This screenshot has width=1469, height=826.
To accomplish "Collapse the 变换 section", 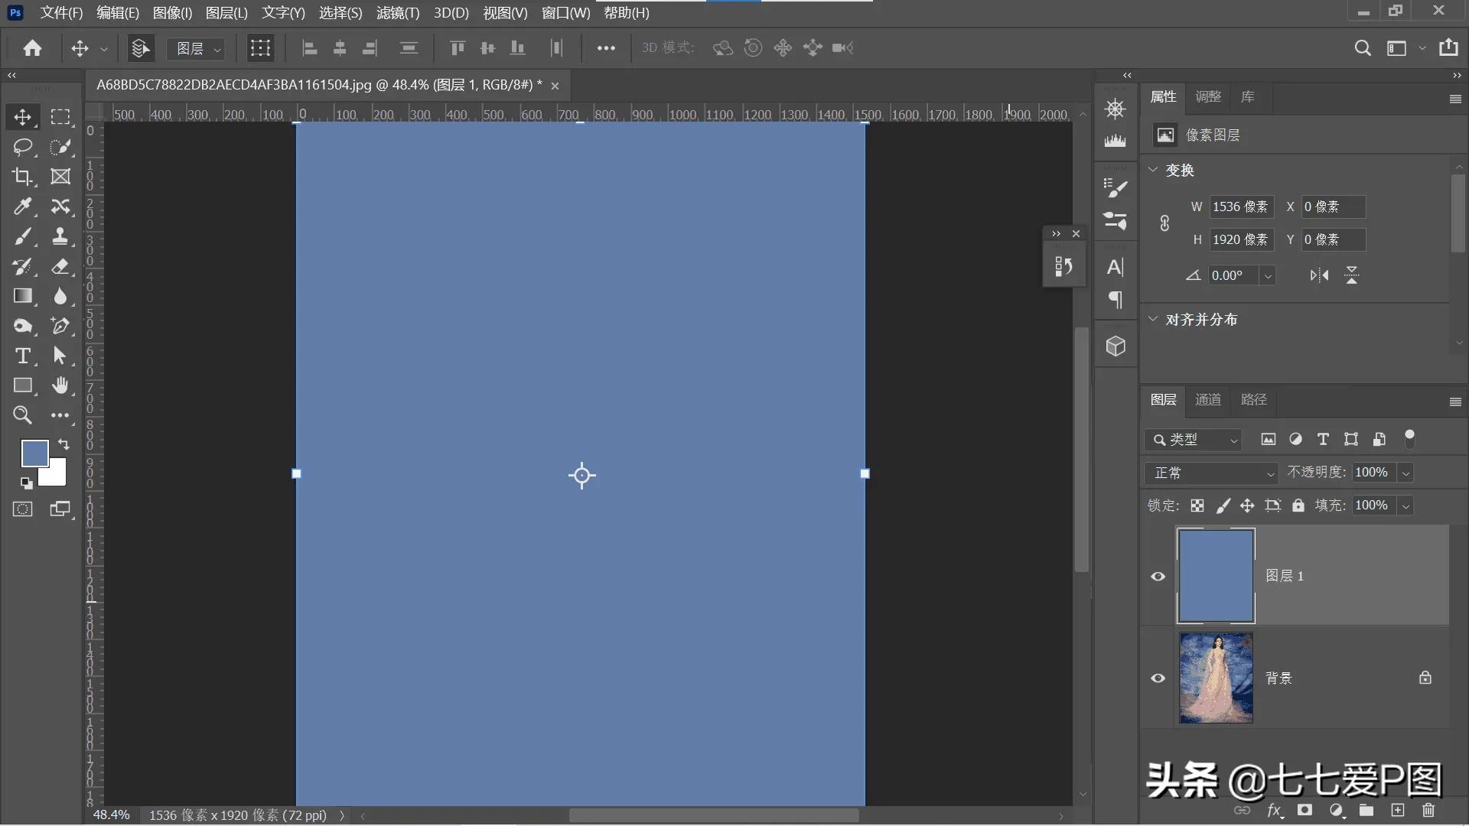I will click(x=1153, y=170).
